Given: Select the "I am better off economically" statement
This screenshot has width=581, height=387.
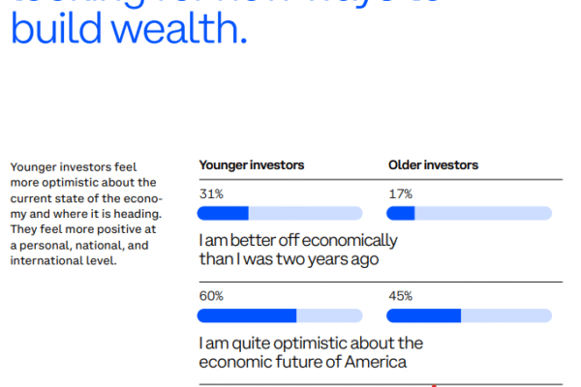Looking at the screenshot, I should pos(297,240).
